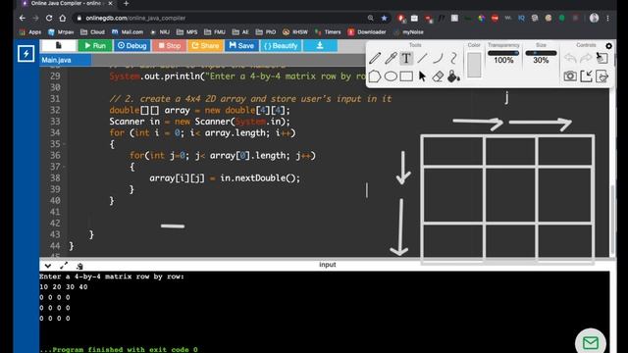This screenshot has height=353, width=628.
Task: Open the mail envelope chat button
Action: [x=591, y=342]
